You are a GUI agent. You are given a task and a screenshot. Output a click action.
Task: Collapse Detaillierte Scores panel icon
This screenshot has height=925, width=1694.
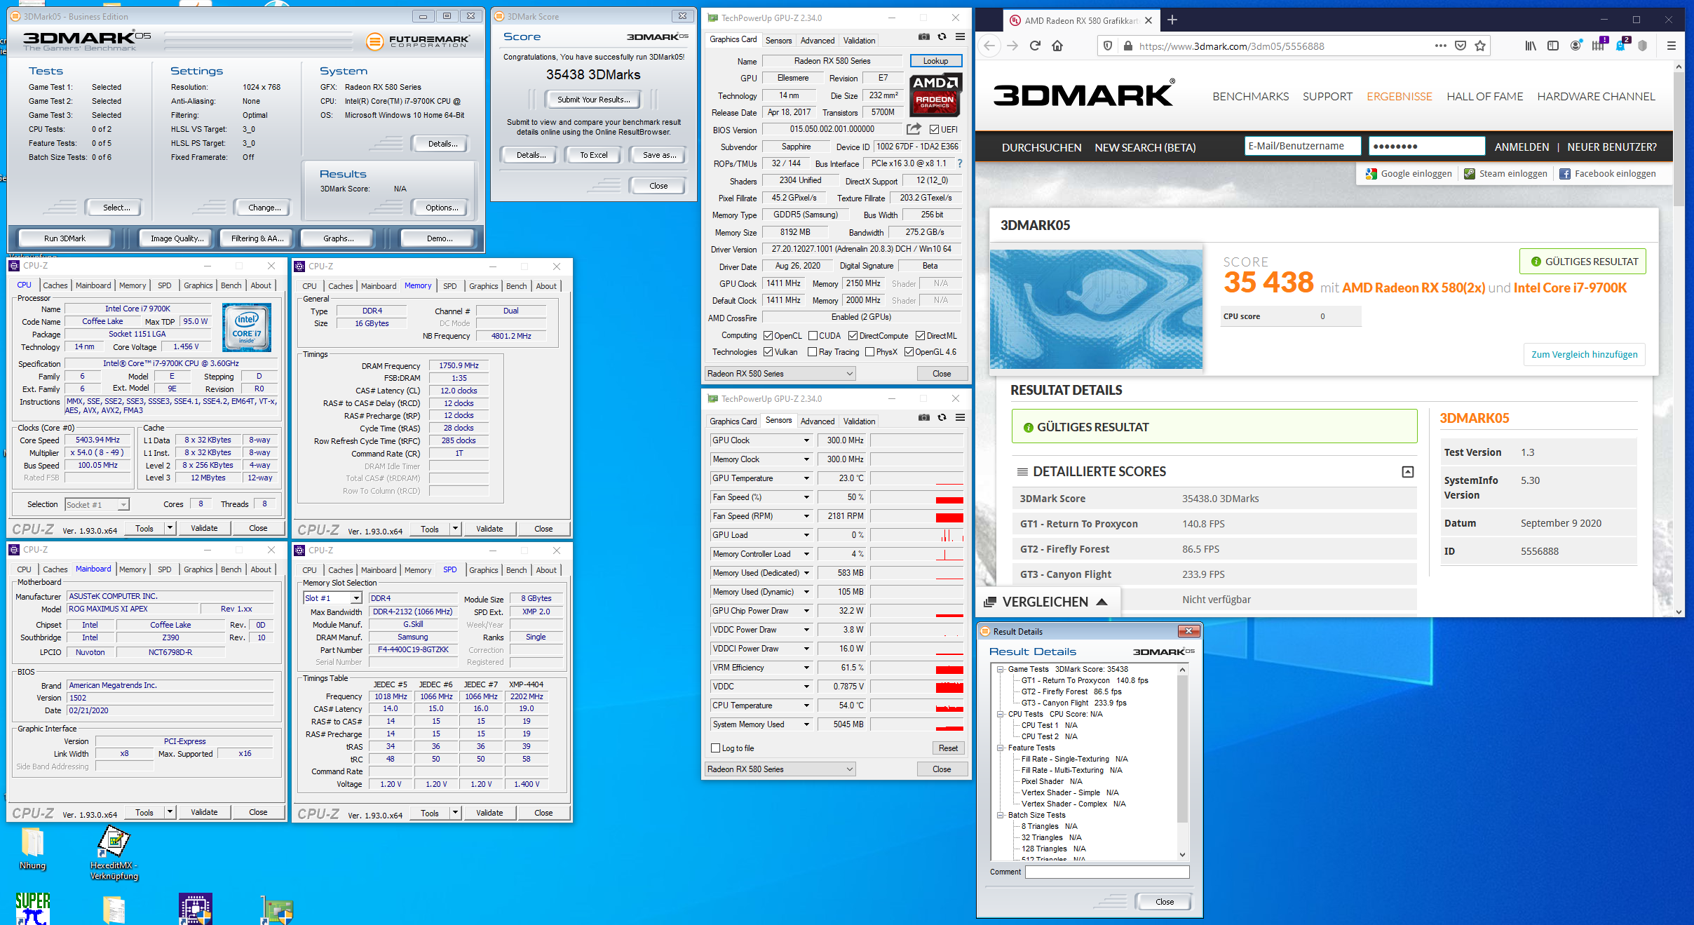pos(1407,472)
